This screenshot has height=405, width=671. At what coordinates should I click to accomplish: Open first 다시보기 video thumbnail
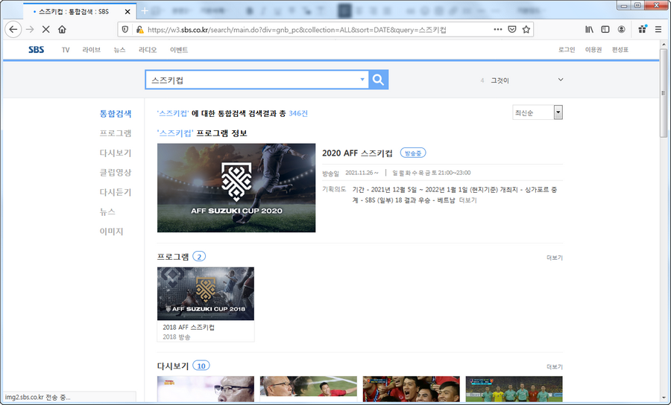click(206, 389)
